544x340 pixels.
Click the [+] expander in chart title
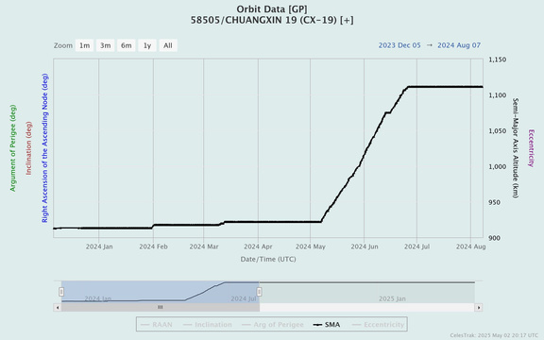[347, 20]
